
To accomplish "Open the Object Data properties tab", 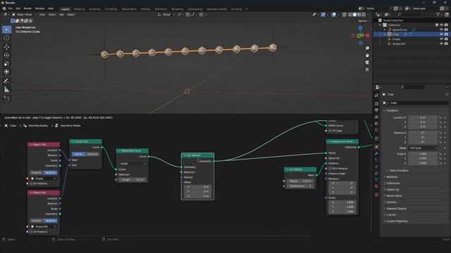I will tap(376, 180).
